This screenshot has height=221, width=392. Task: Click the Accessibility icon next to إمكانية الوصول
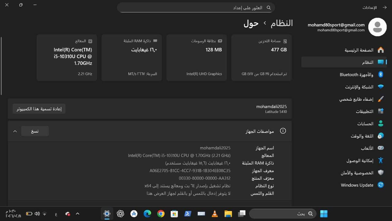tap(381, 160)
